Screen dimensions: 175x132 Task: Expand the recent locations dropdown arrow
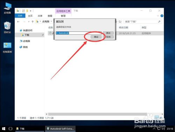tap(29, 22)
